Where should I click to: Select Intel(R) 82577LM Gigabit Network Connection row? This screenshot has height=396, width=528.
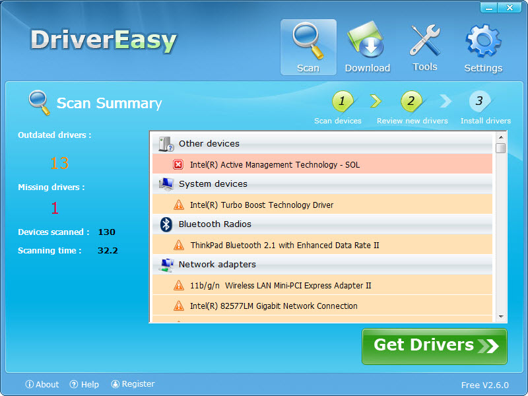pos(322,305)
